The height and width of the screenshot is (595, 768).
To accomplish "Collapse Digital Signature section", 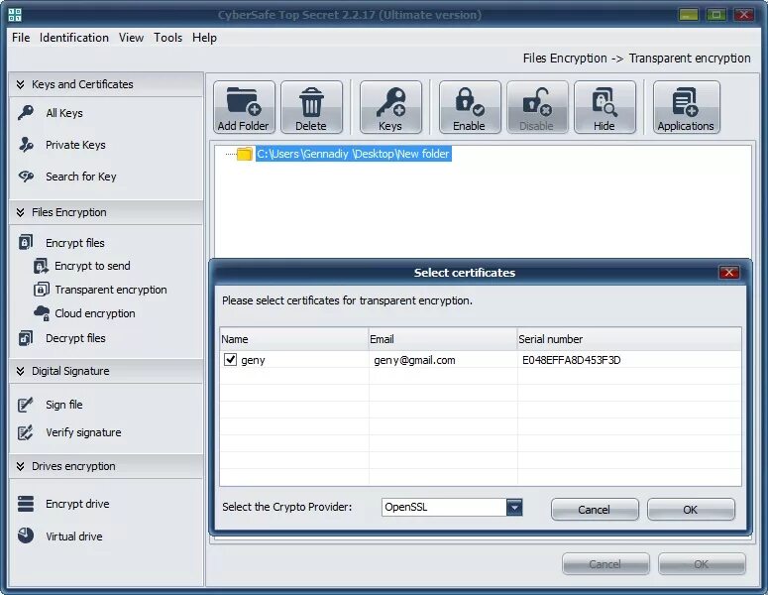I will coord(20,371).
